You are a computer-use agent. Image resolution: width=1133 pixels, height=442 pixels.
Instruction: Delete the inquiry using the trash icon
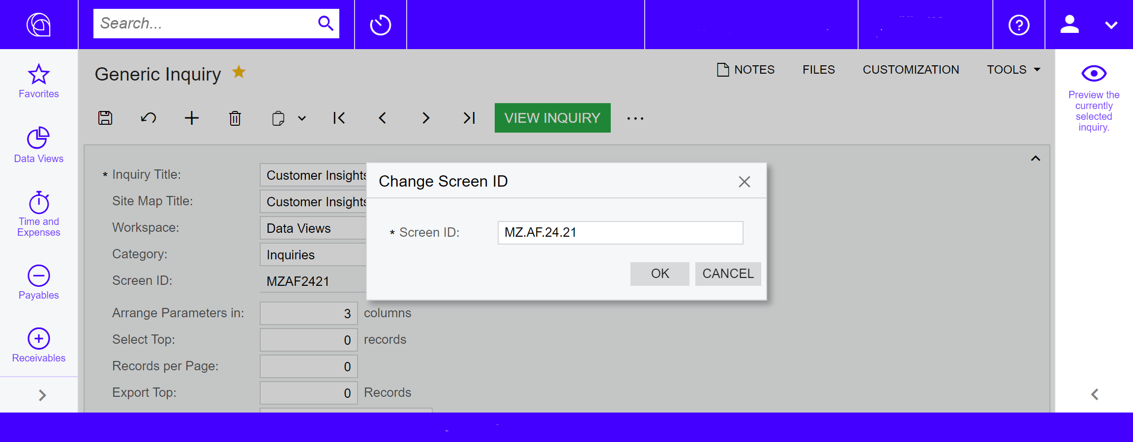(x=235, y=118)
